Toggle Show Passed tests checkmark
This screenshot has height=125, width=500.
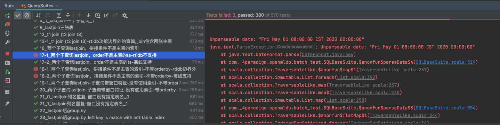(18, 15)
